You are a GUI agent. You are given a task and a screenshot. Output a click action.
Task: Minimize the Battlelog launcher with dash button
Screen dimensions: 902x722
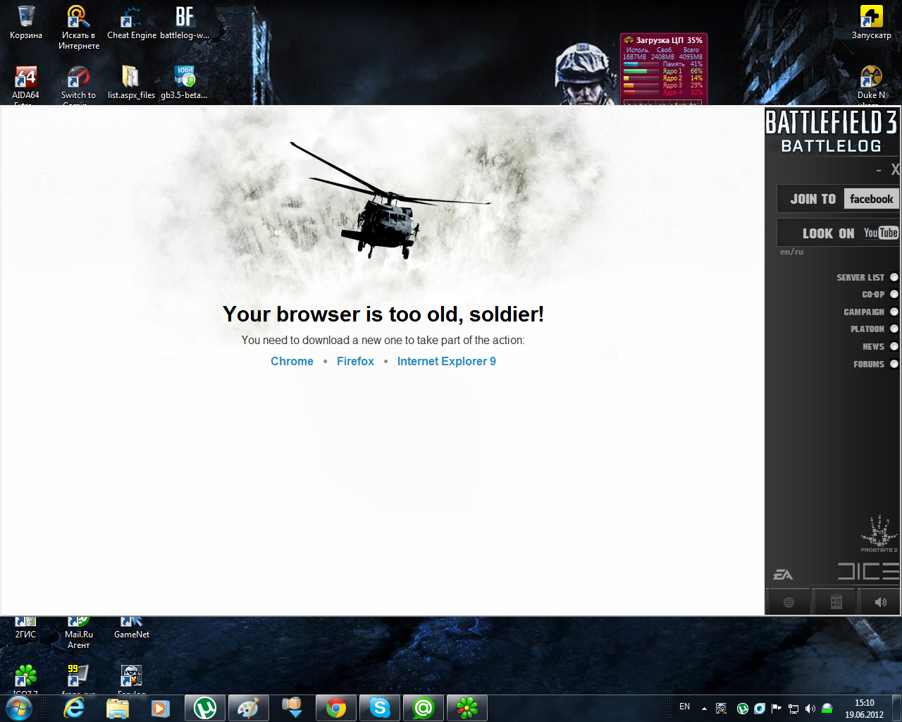(879, 170)
